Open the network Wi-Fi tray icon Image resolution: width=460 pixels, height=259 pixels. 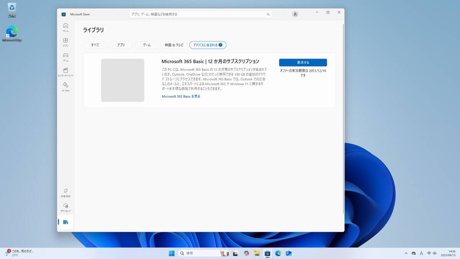(x=429, y=253)
